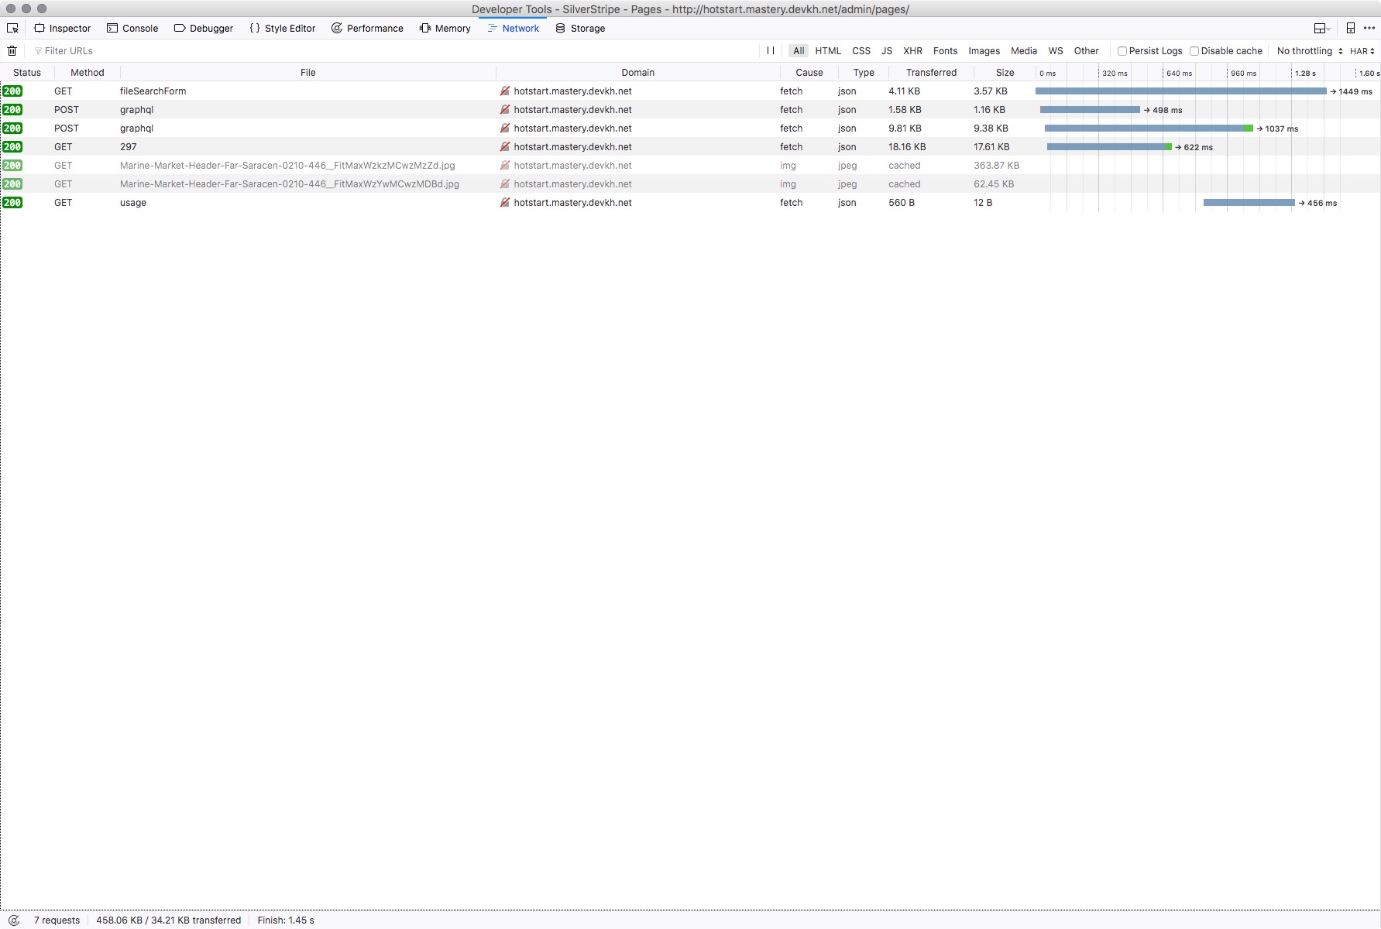This screenshot has width=1381, height=929.
Task: Clear the request list with trash icon
Action: coord(12,50)
